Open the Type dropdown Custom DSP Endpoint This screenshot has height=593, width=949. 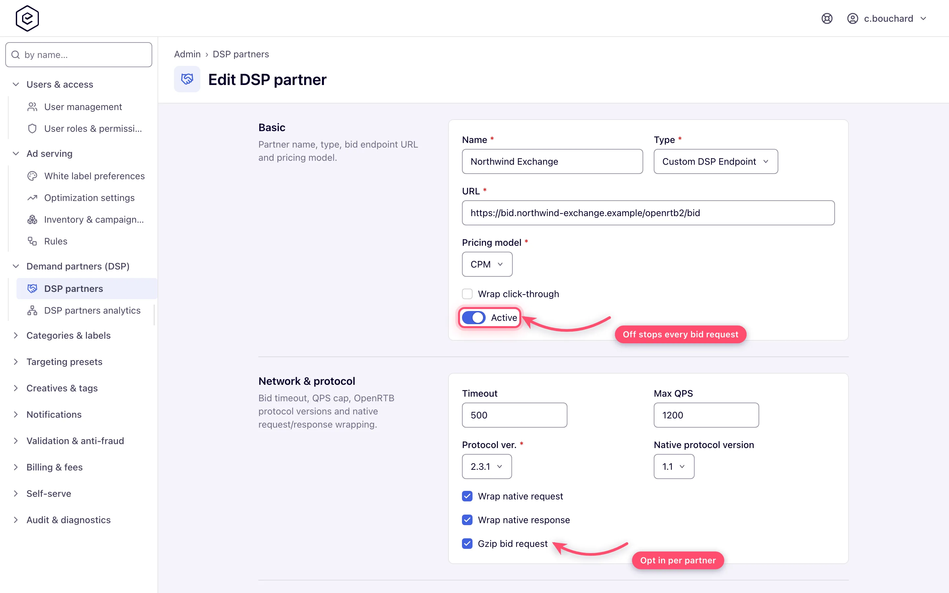(716, 161)
